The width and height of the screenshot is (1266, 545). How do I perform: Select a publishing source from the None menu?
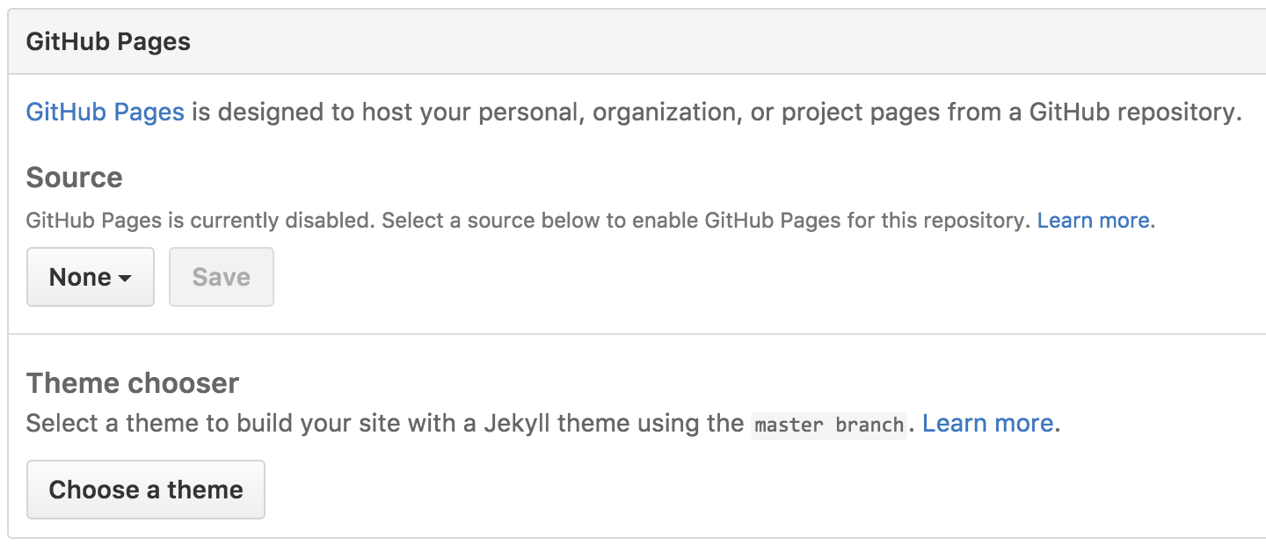tap(91, 277)
